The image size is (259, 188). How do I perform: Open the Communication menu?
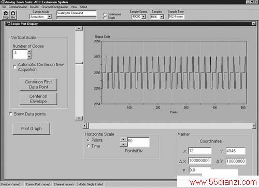(18, 7)
